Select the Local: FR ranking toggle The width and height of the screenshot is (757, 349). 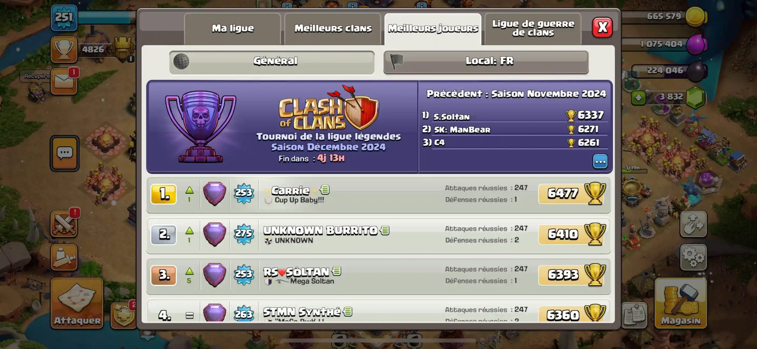tap(486, 62)
